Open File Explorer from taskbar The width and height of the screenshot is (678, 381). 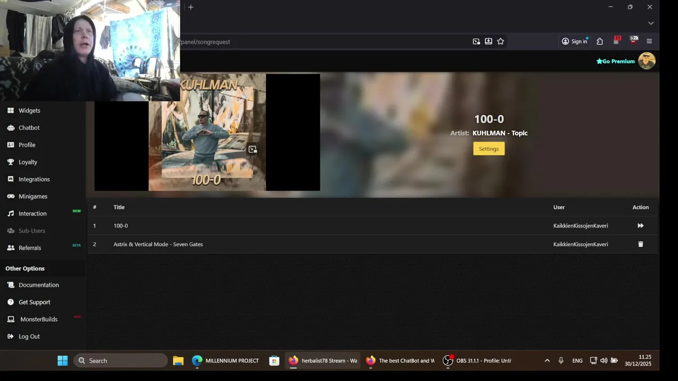pyautogui.click(x=178, y=361)
